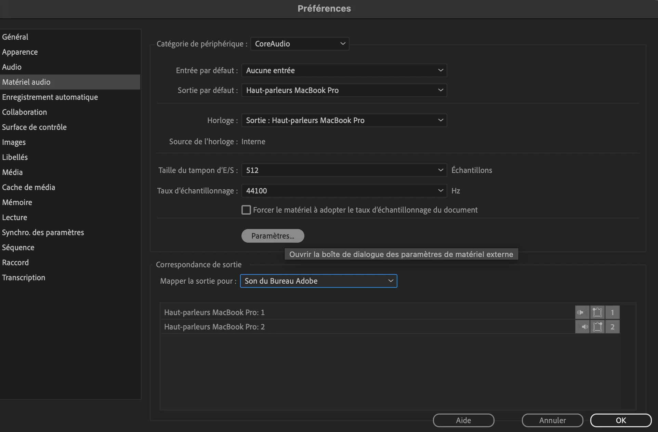Image resolution: width=658 pixels, height=432 pixels.
Task: Enable forcing hardware to document sample rate
Action: 246,210
